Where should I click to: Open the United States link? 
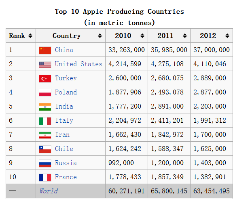(x=78, y=64)
